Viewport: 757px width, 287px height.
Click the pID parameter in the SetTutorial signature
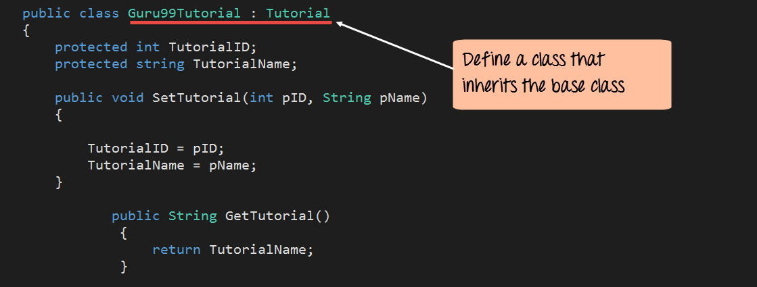[294, 98]
